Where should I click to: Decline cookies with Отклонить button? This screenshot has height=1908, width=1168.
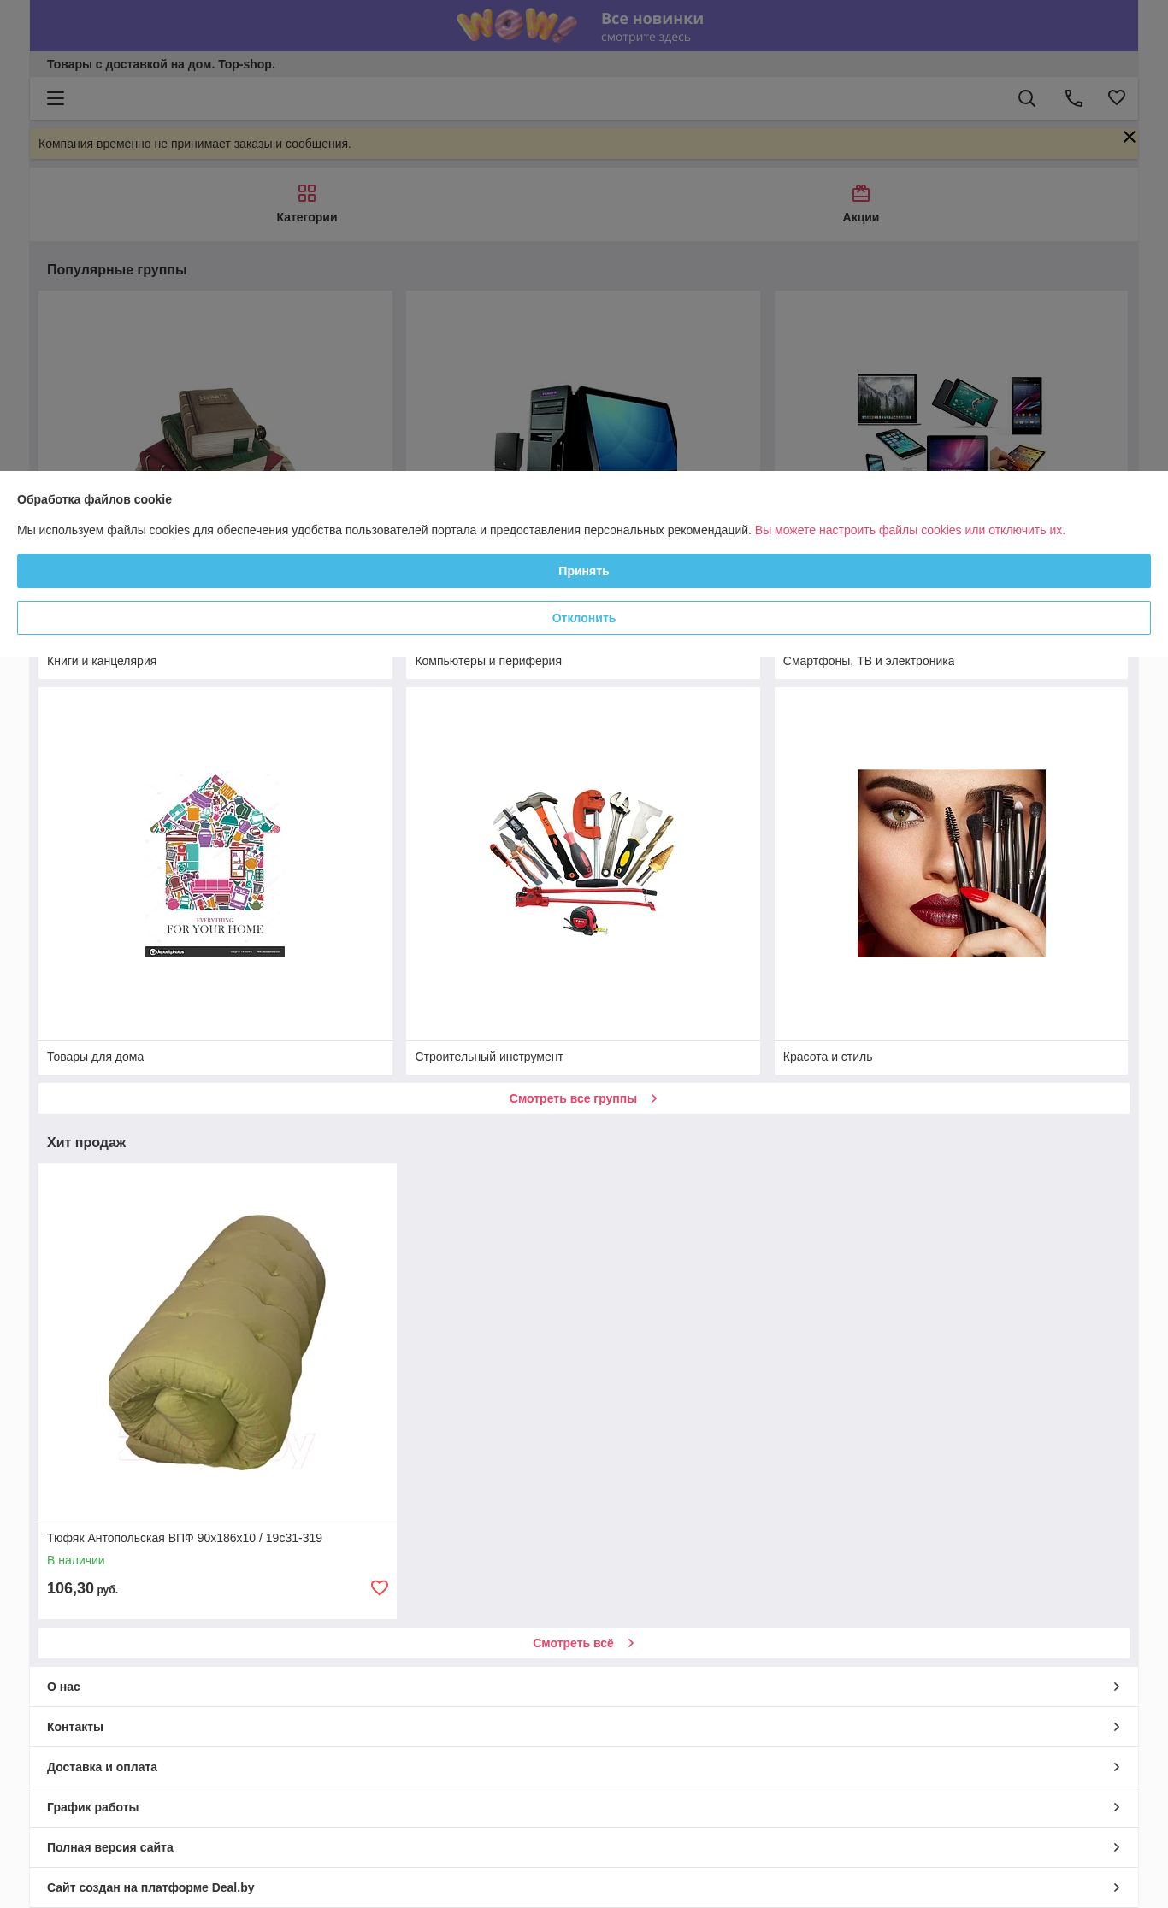584,618
